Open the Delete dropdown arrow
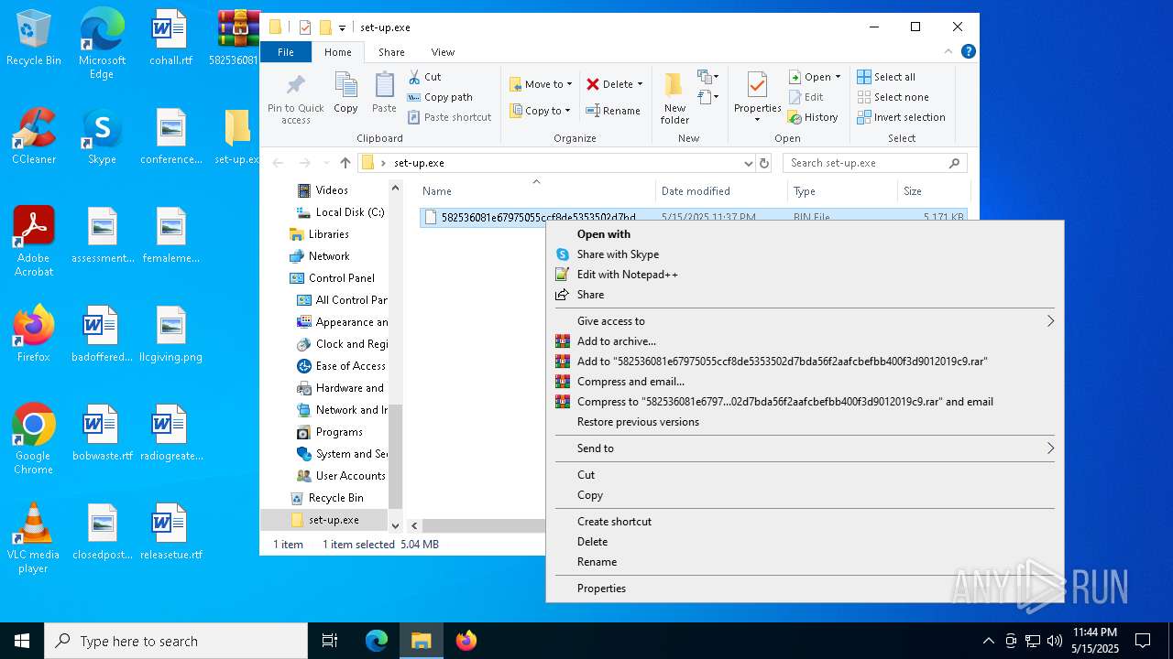1173x659 pixels. tap(640, 84)
